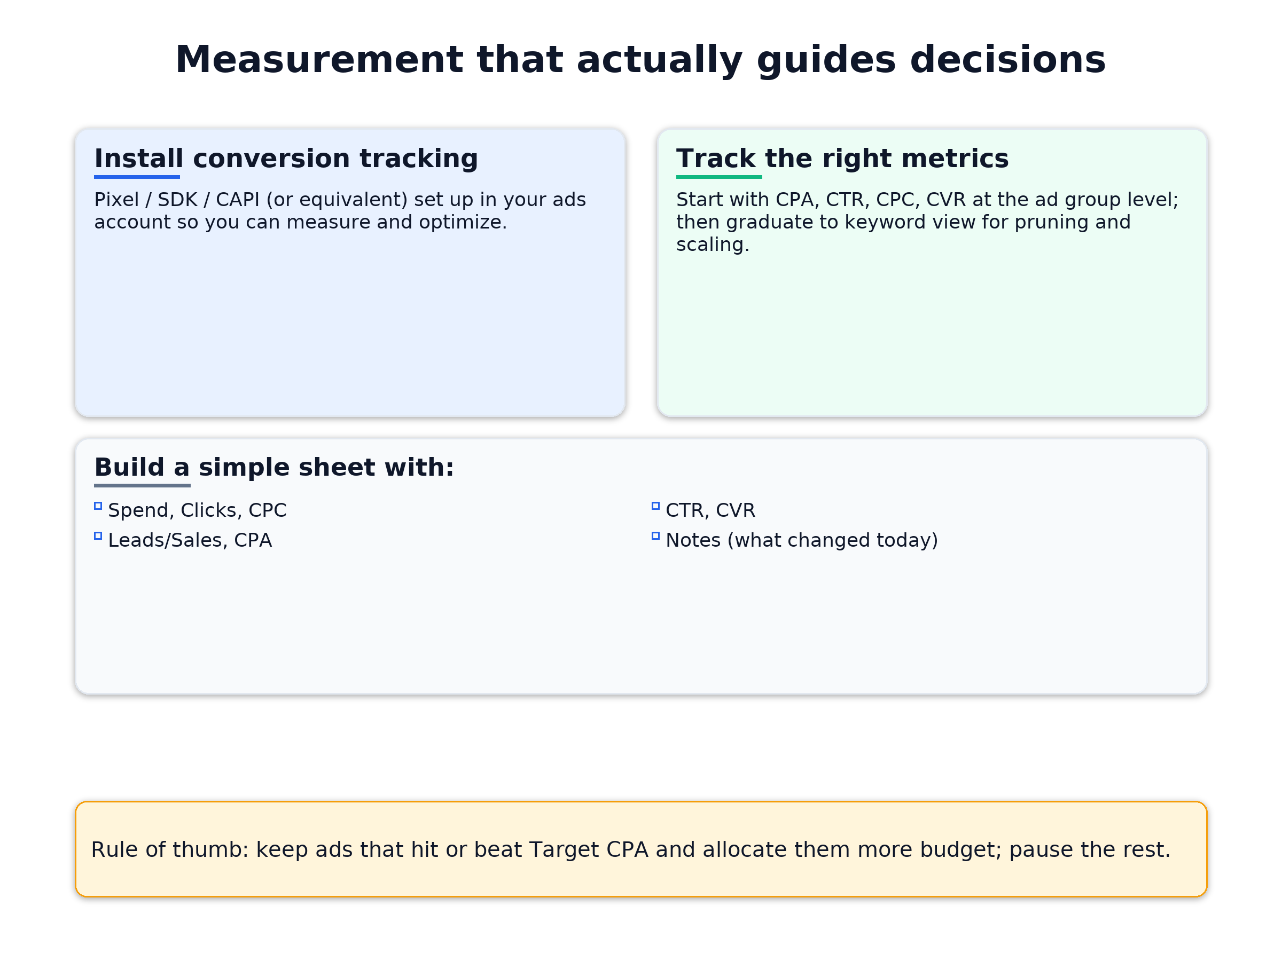The height and width of the screenshot is (961, 1282).
Task: Click the blue underline under Install heading
Action: pos(137,177)
